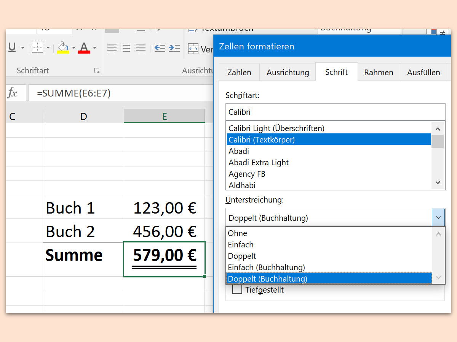Open underline style dropdown arrow in ribbon

(x=22, y=48)
